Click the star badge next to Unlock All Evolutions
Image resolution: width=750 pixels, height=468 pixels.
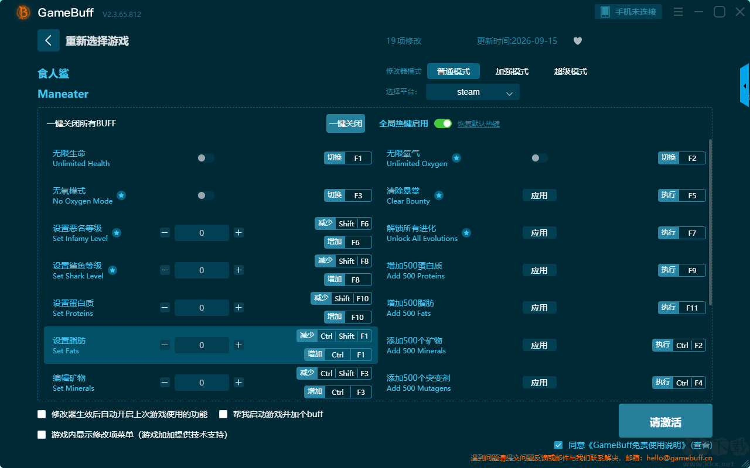click(466, 233)
